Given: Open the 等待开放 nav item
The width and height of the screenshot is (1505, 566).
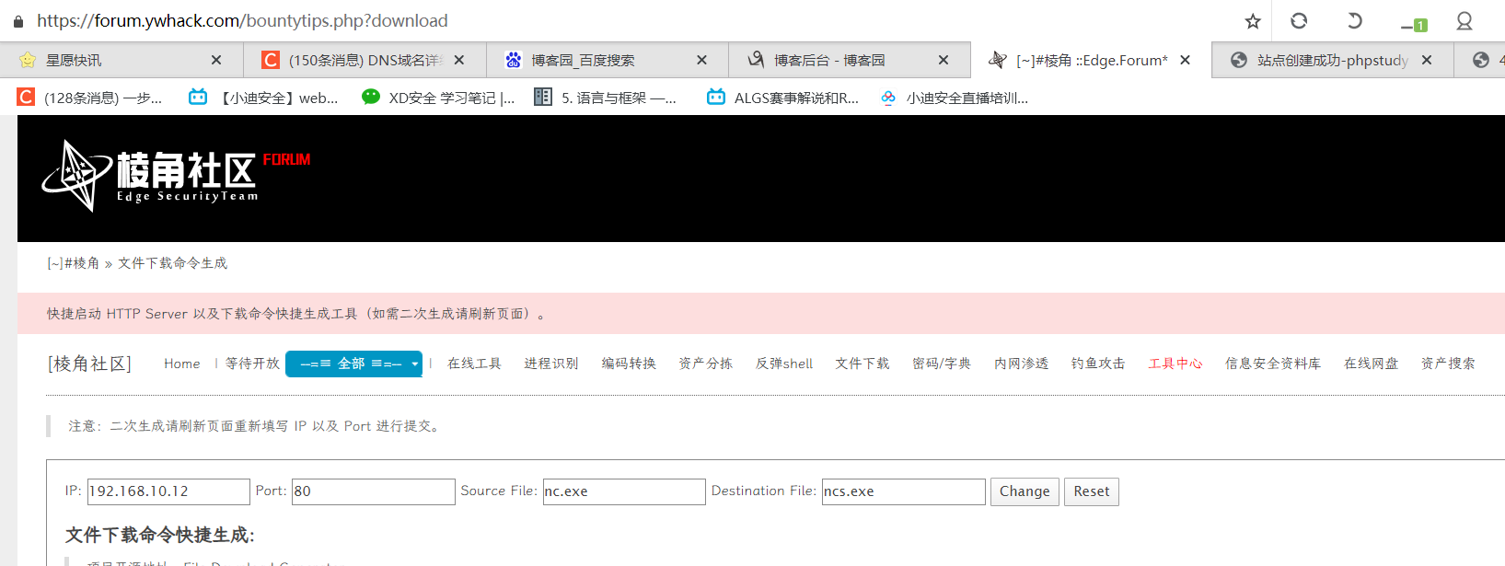Looking at the screenshot, I should [x=252, y=364].
